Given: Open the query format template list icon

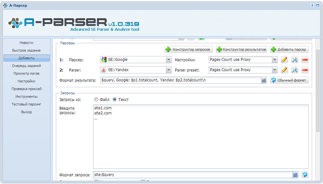Looking at the screenshot, I should [295, 175].
